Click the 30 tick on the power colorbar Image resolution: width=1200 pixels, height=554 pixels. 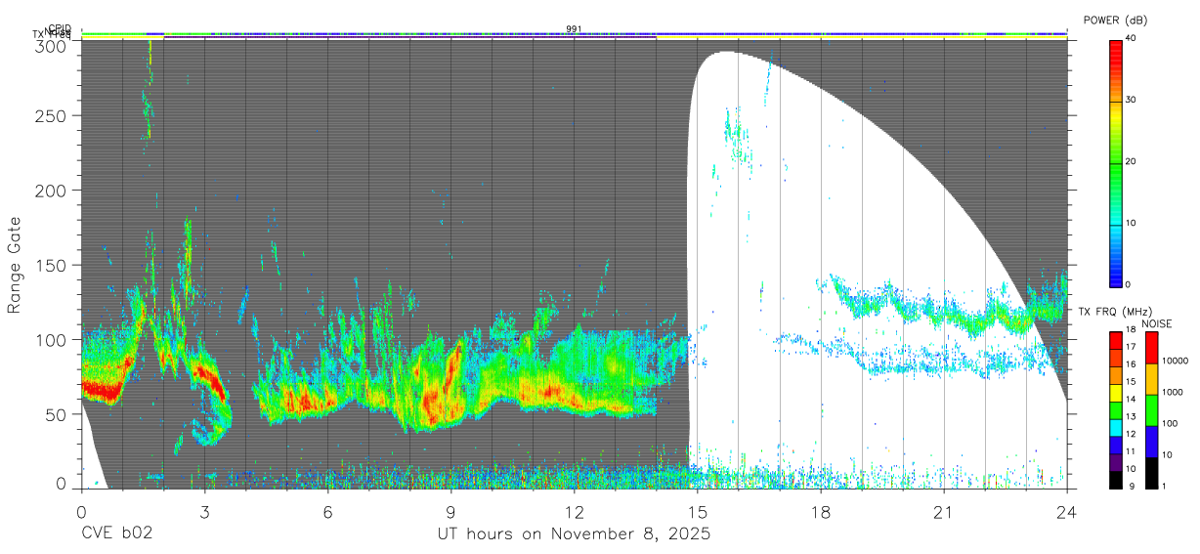point(1131,101)
